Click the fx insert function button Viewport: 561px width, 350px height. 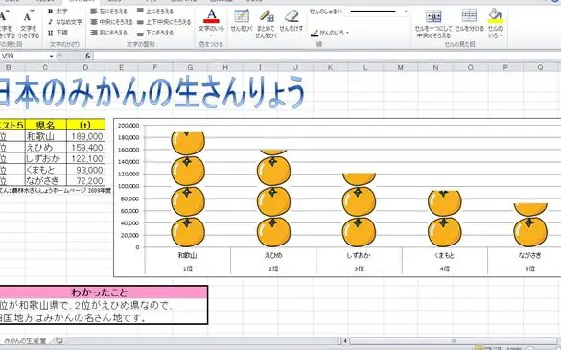click(88, 56)
